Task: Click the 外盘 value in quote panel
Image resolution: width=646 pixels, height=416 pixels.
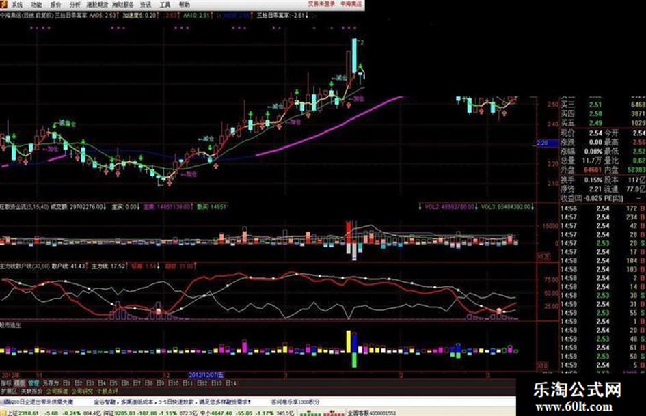Action: (x=592, y=169)
